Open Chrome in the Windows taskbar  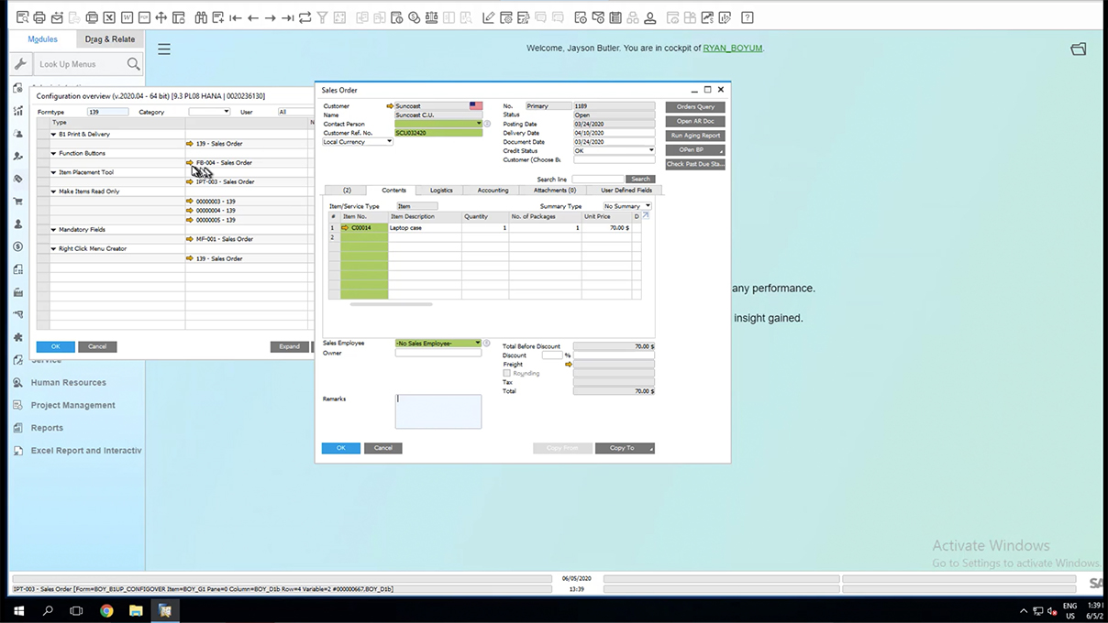point(106,610)
